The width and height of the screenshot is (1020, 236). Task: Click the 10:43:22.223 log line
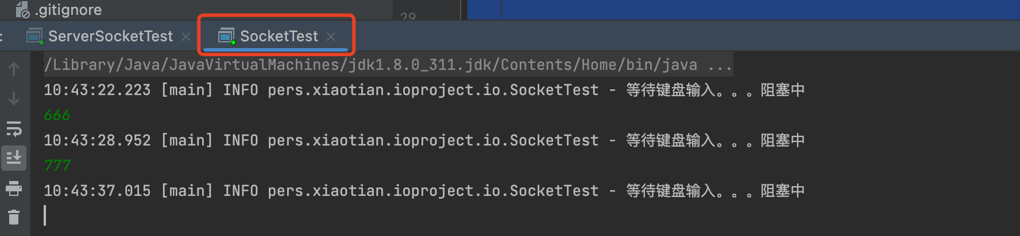(x=424, y=90)
